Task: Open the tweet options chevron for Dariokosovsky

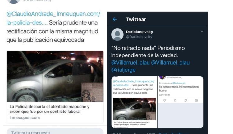Action: click(202, 31)
